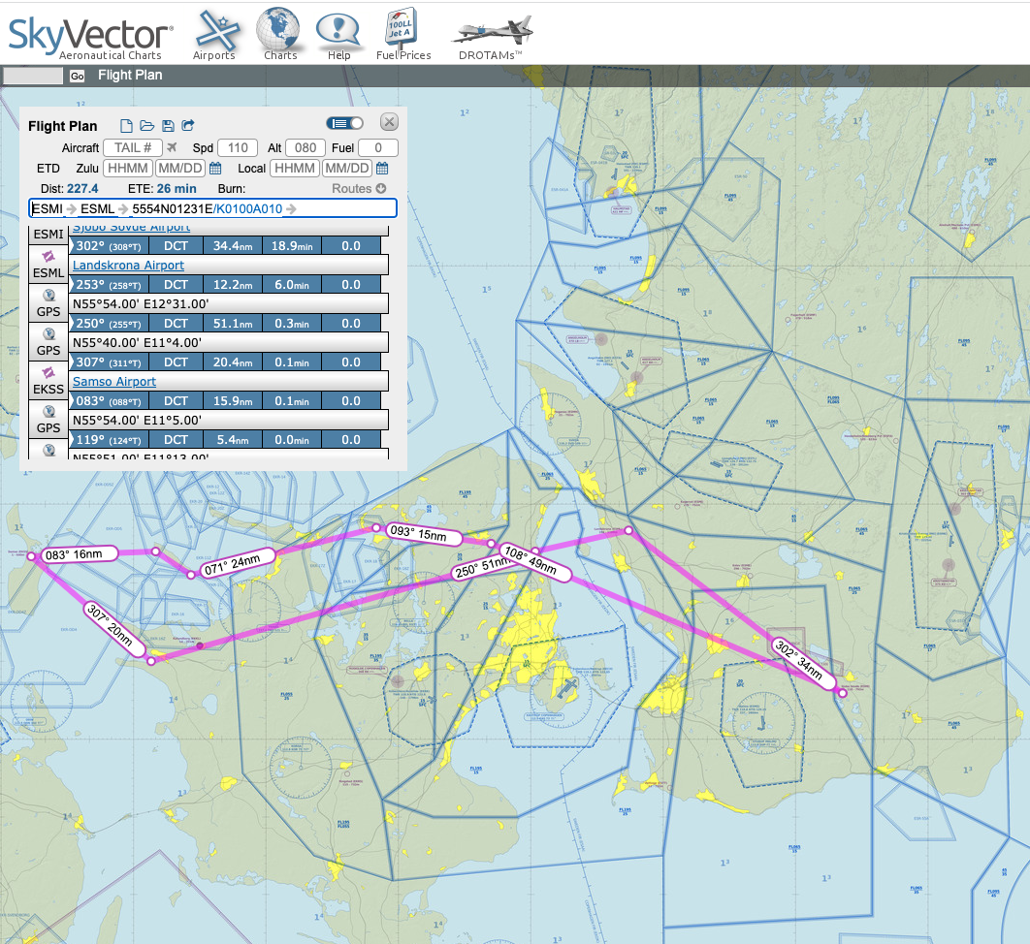Image resolution: width=1030 pixels, height=944 pixels.
Task: Click the EKSS airport icon in the waypoint list
Action: [x=48, y=373]
